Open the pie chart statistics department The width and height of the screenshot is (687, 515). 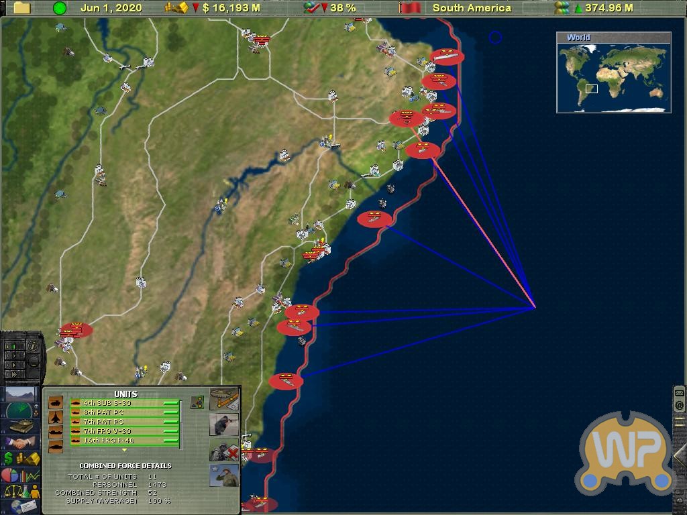pyautogui.click(x=21, y=475)
